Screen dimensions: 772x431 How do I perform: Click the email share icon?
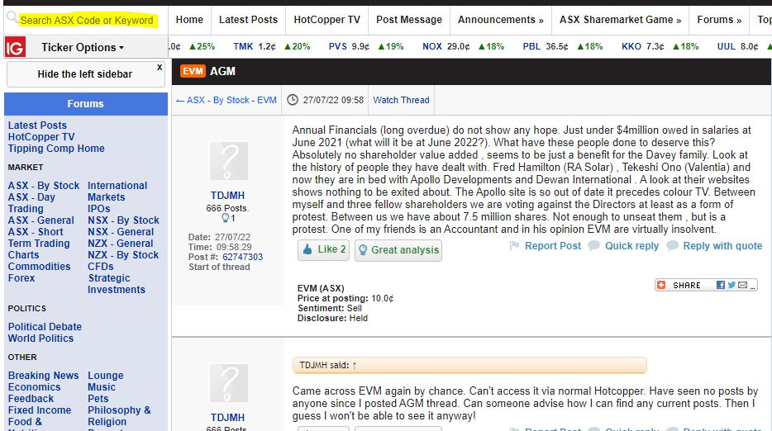(742, 285)
